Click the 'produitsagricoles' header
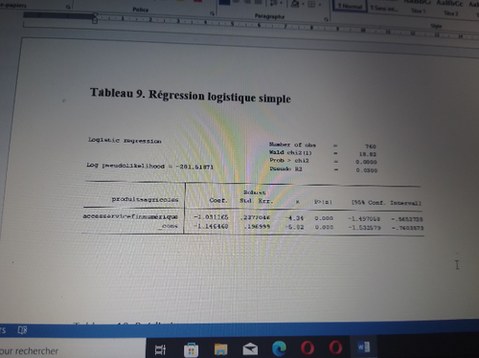The image size is (479, 358). [x=145, y=199]
